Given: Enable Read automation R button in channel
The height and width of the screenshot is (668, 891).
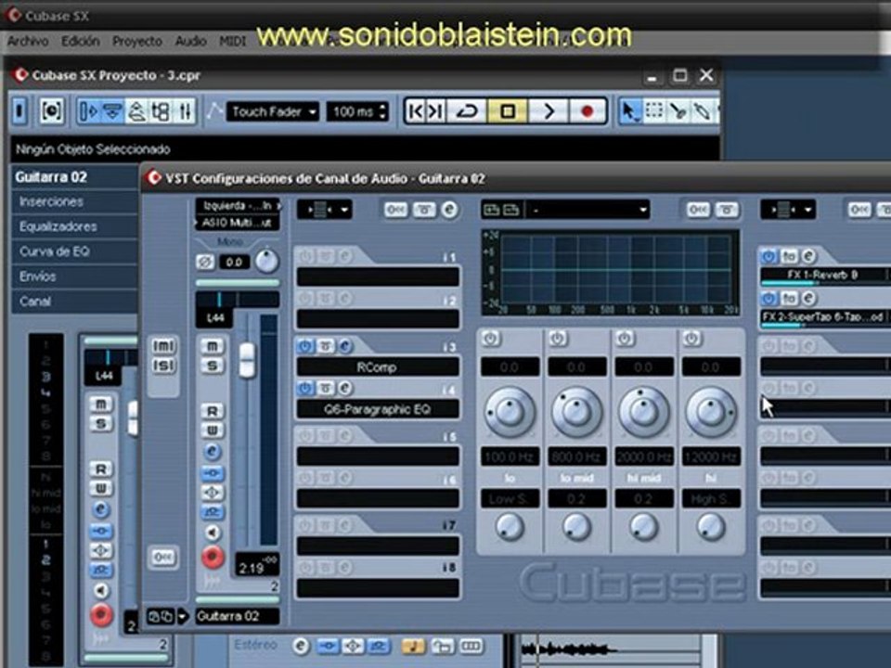Looking at the screenshot, I should tap(212, 411).
